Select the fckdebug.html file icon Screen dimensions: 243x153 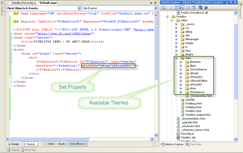tap(183, 104)
